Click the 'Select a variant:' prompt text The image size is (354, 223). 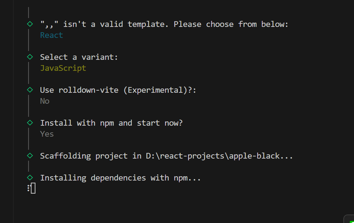(x=79, y=57)
